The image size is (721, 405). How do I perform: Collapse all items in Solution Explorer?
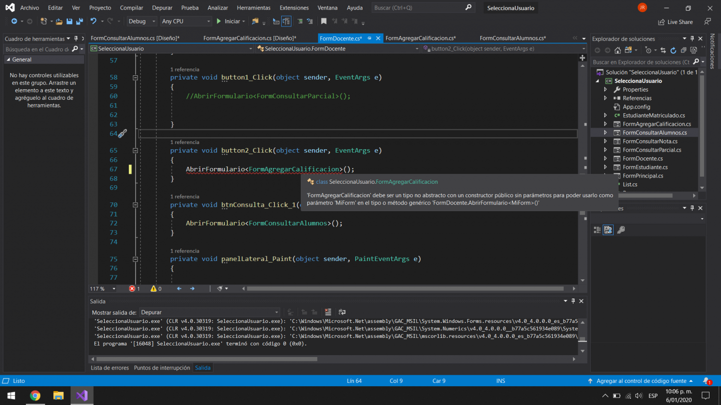[x=684, y=50]
